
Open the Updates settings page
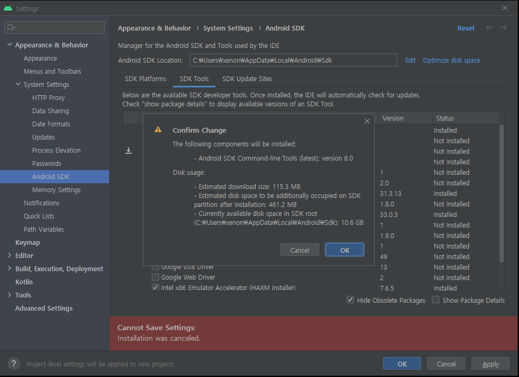click(43, 137)
